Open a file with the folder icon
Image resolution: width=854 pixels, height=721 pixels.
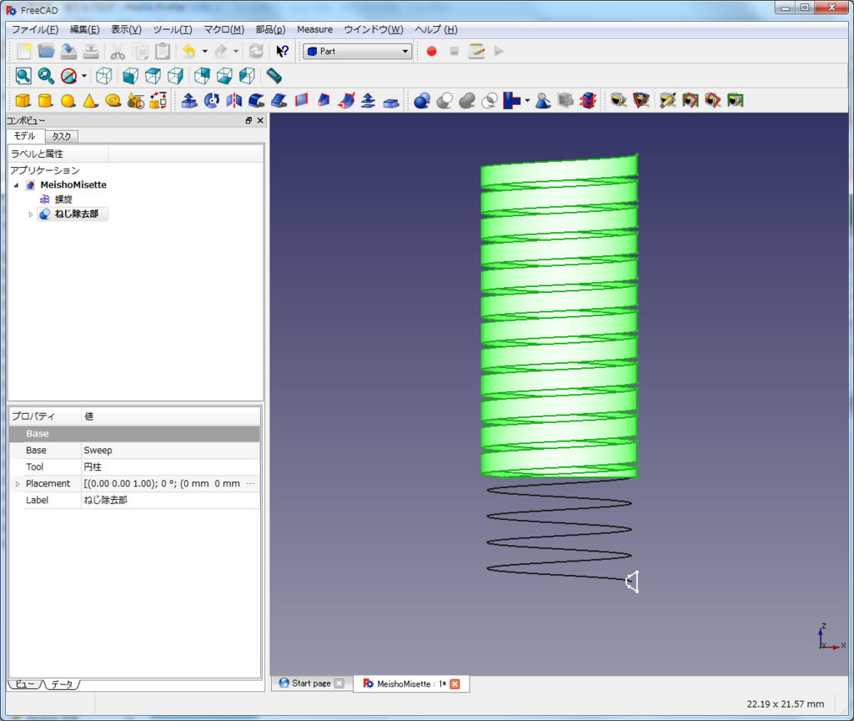tap(47, 51)
